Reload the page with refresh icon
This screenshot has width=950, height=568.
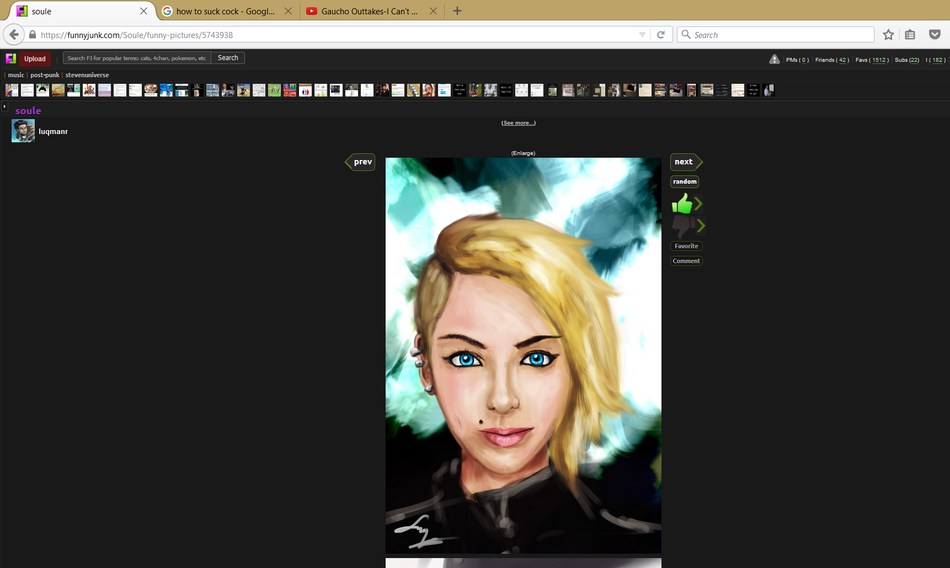point(660,35)
